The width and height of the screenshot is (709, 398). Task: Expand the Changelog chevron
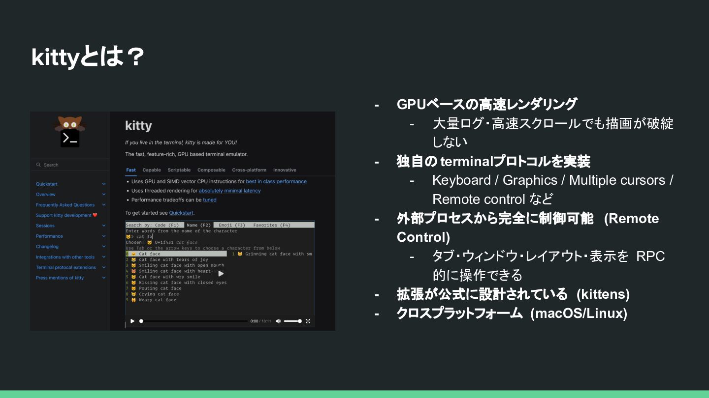[104, 247]
